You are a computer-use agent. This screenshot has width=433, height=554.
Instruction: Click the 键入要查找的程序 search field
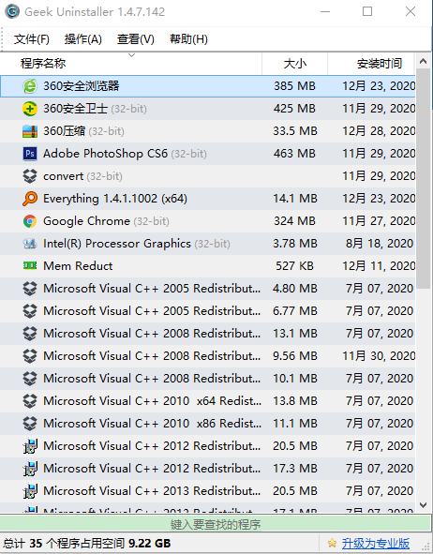coord(216,524)
